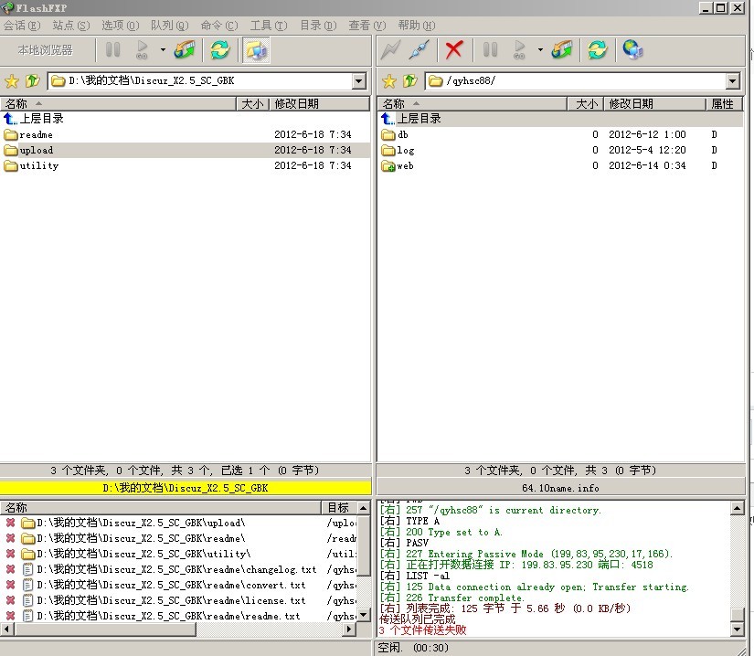754x656 pixels.
Task: Click queue horizontal scroll-right arrow
Action: click(350, 630)
